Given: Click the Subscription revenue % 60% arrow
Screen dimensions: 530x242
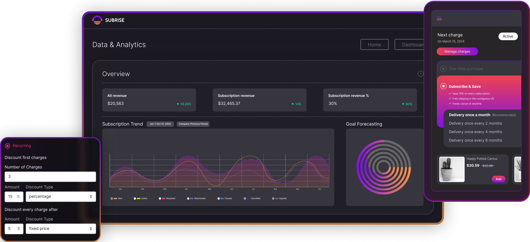Looking at the screenshot, I should click(x=403, y=104).
